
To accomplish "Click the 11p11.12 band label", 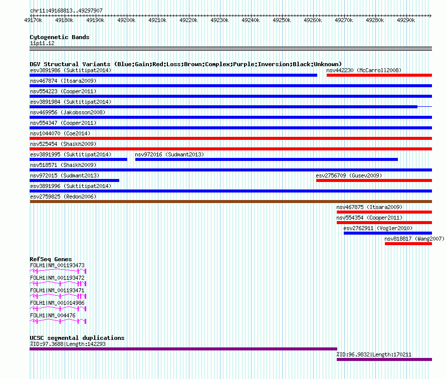I will (42, 44).
